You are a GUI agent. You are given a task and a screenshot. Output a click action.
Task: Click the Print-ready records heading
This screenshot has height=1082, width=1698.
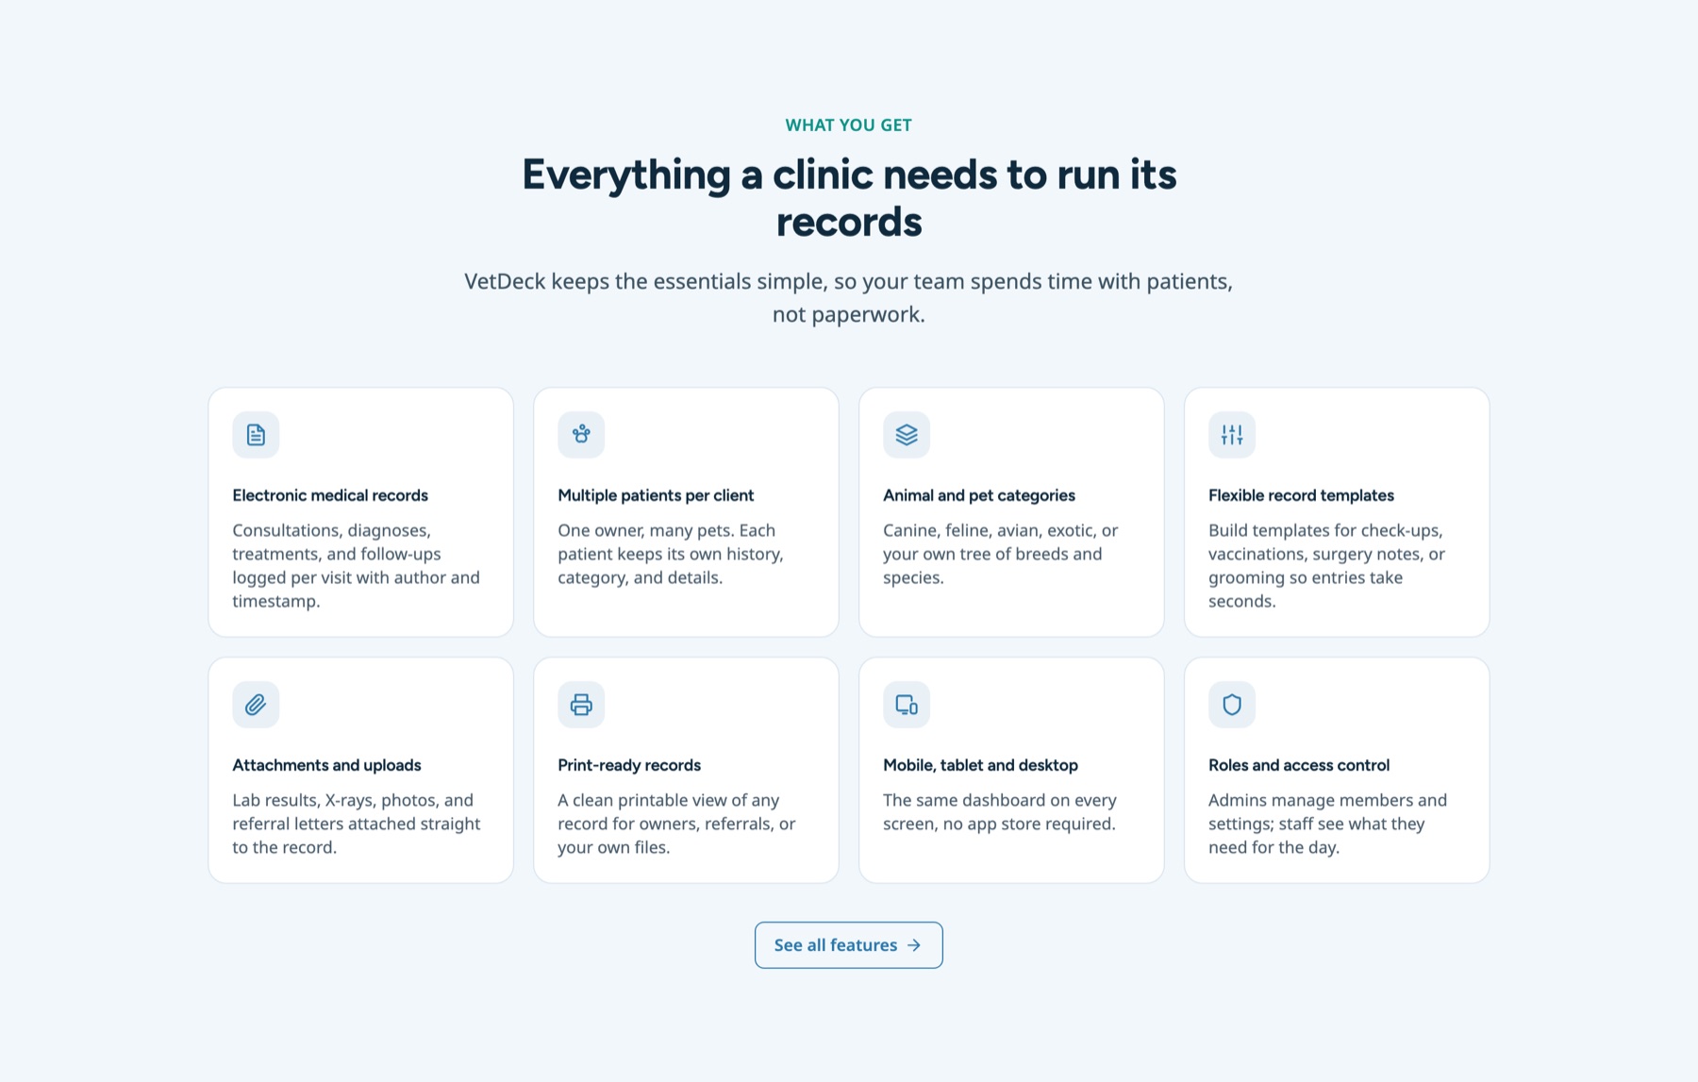[x=629, y=765]
